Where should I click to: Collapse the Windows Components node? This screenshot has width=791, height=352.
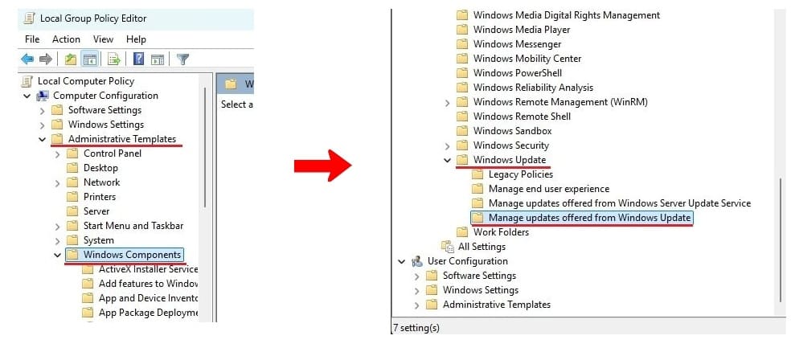point(58,255)
